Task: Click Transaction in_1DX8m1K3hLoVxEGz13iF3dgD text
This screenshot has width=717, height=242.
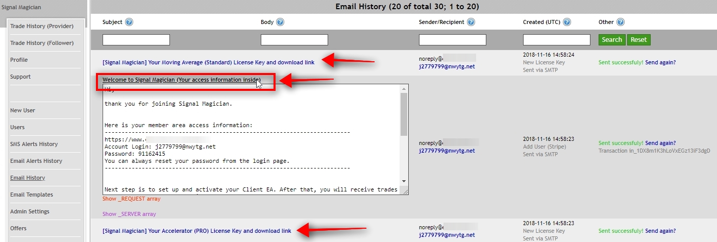Action: pos(654,151)
